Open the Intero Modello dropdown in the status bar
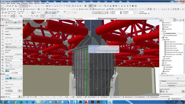Screen dimensions: 185x104 (92, 97)
